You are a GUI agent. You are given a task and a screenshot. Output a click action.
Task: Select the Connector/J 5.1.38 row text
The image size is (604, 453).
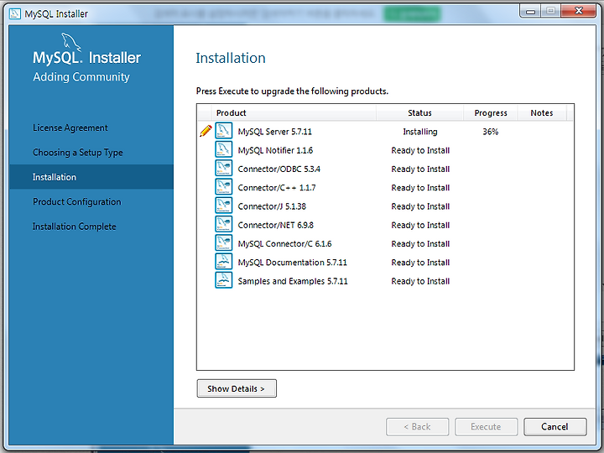(x=272, y=206)
